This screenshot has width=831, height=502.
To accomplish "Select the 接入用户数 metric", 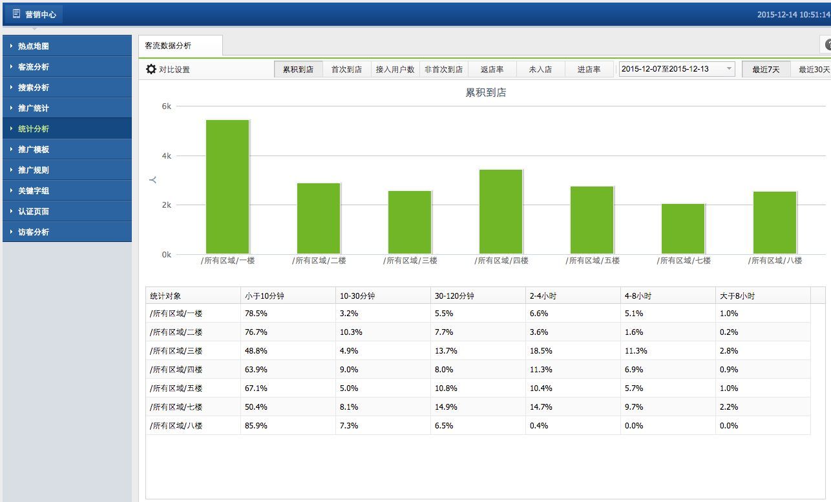I will tap(395, 69).
